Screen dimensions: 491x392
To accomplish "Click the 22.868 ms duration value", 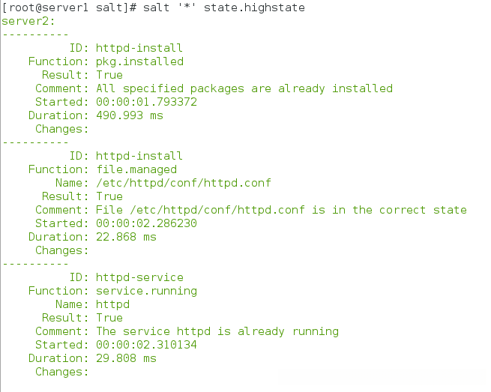I will coord(126,237).
